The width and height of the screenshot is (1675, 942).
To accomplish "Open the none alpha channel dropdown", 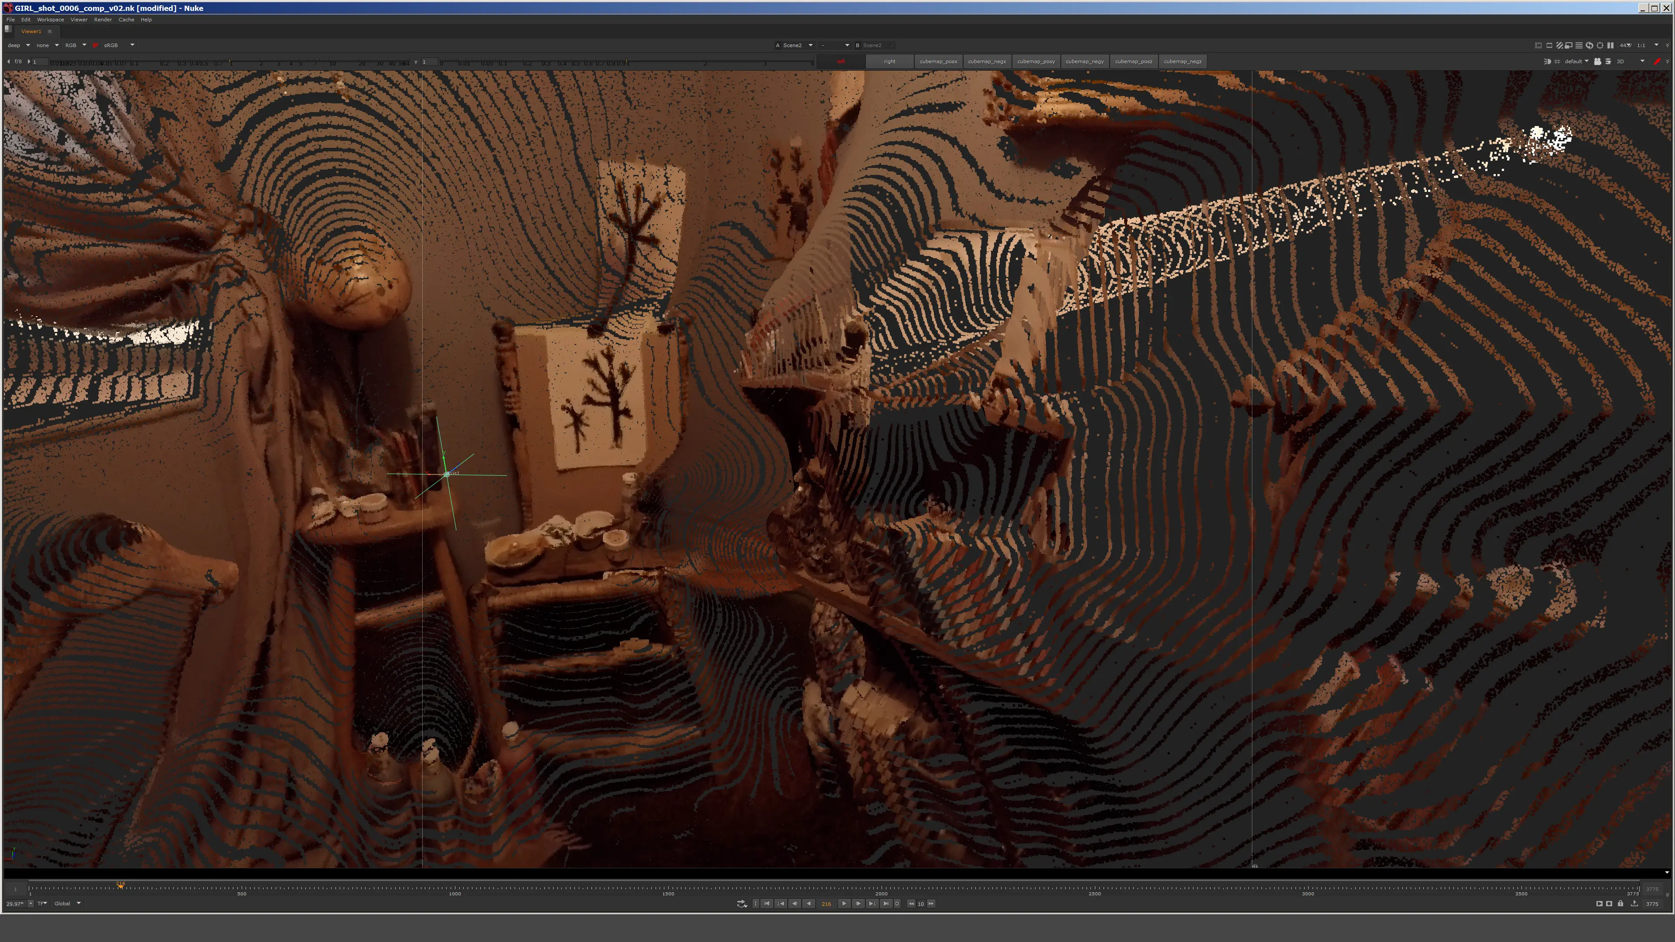I will pos(48,45).
